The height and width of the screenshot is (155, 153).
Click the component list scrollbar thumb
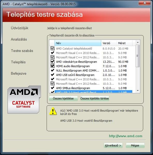137,56
